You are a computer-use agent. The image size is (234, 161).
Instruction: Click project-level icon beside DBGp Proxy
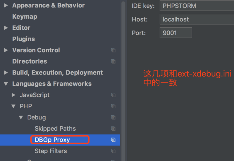[113, 140]
